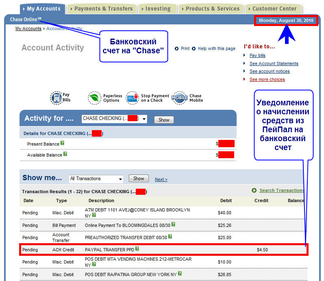The height and width of the screenshot is (281, 324).
Task: Open the CHASE CHECKING account dropdown
Action: pyautogui.click(x=114, y=119)
